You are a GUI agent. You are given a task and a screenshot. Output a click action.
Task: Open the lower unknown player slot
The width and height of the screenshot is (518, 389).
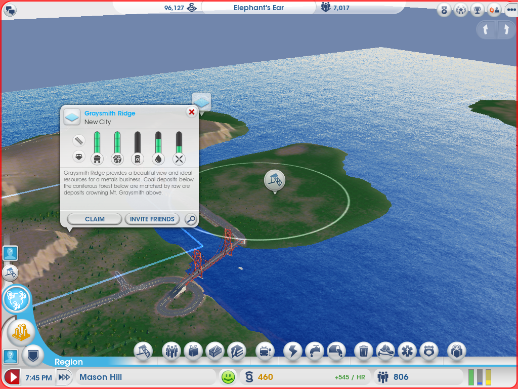point(10,357)
